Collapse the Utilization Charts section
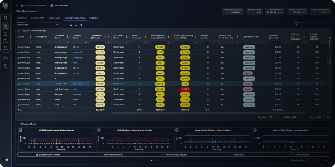Screen dimensions: 335x167 pos(18,124)
